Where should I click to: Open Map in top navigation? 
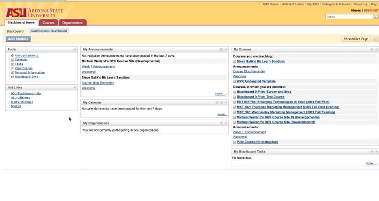[x=374, y=4]
